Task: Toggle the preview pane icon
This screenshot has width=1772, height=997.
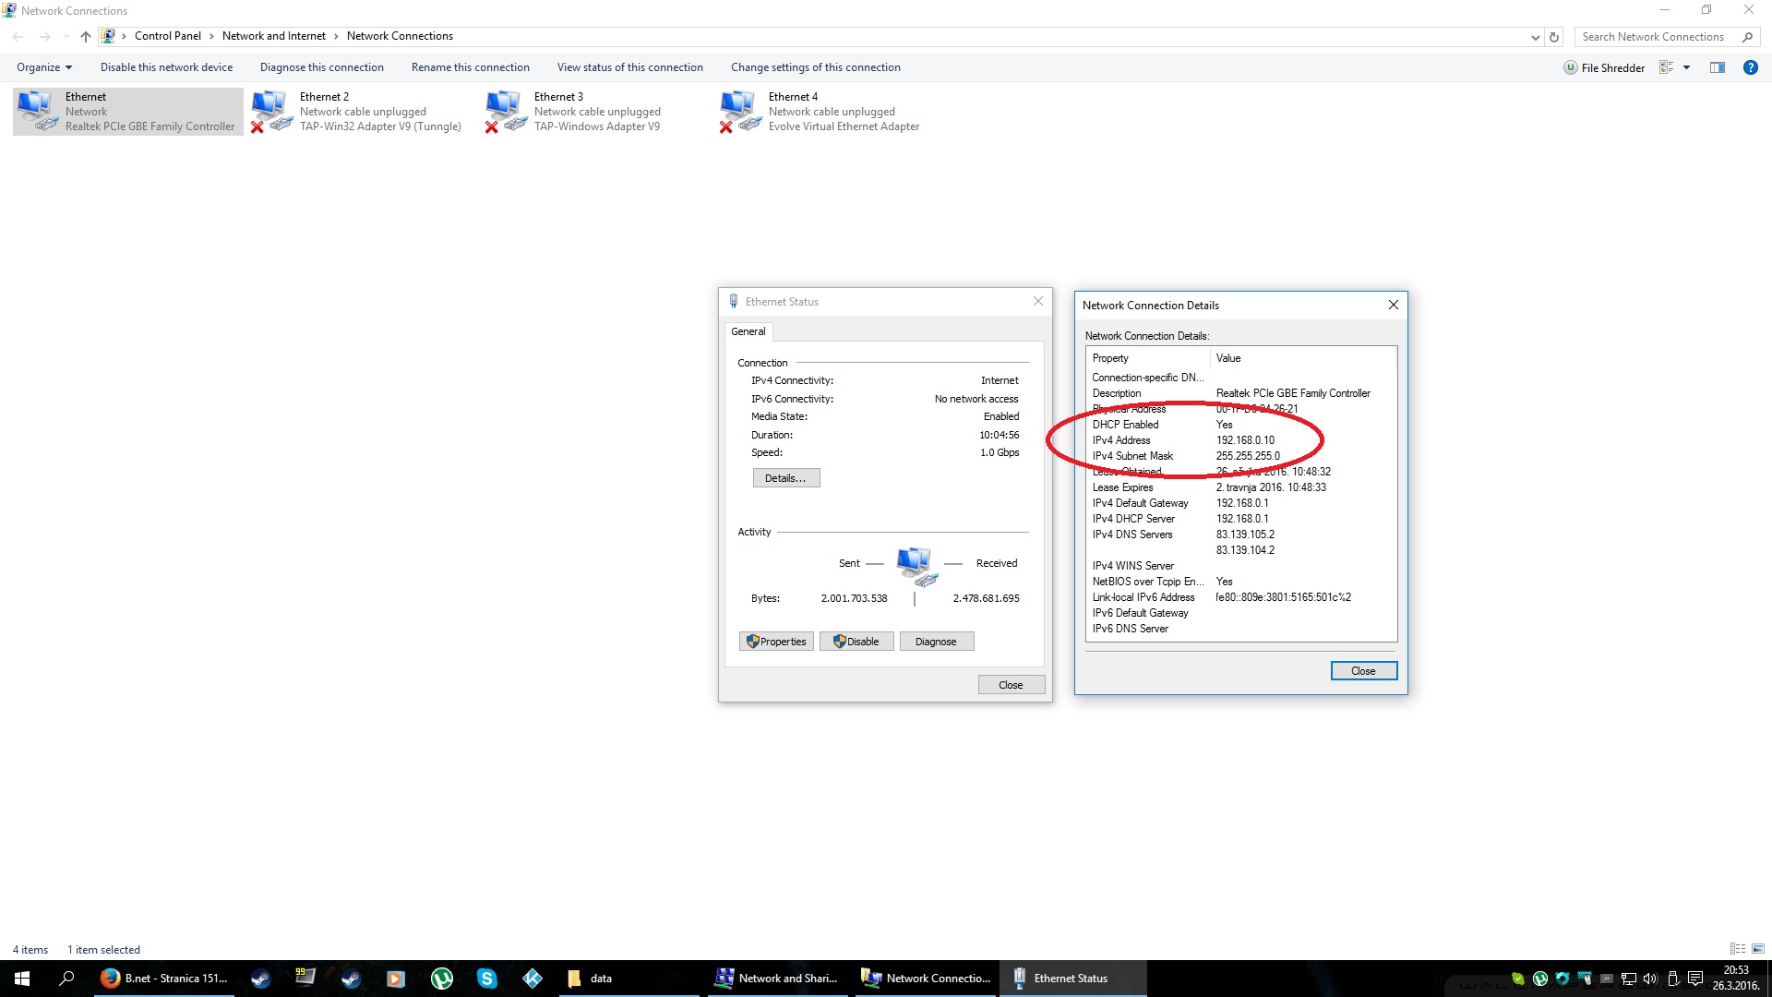Action: point(1717,67)
